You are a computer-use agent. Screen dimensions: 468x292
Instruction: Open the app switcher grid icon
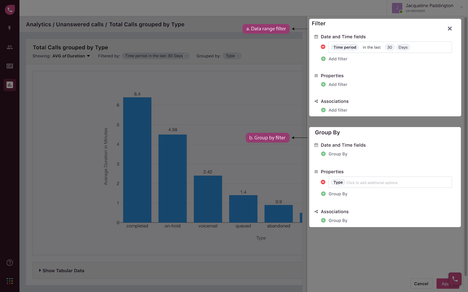click(x=10, y=281)
